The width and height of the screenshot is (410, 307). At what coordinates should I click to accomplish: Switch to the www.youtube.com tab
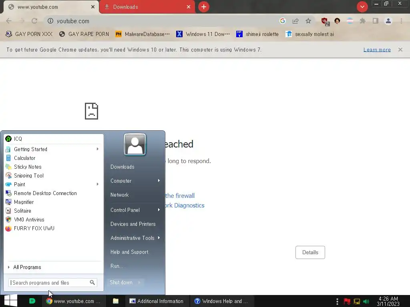(51, 7)
